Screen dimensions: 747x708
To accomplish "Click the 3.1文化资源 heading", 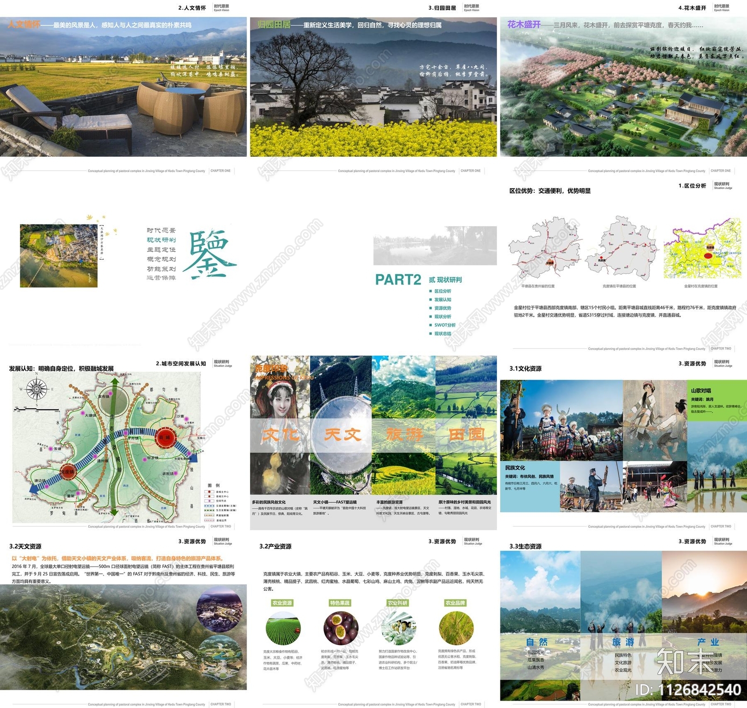I will (525, 369).
